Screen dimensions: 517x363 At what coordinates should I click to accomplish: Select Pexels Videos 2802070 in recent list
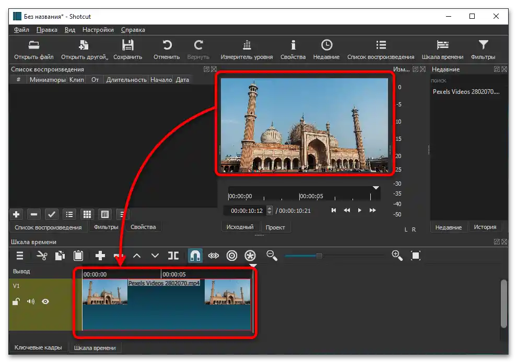(466, 92)
